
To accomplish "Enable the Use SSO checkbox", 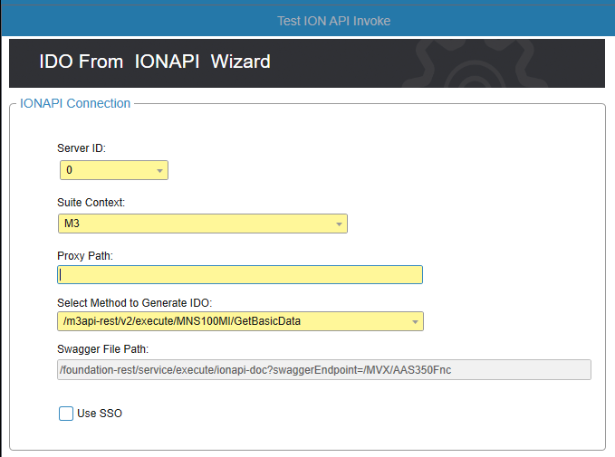I will click(66, 414).
